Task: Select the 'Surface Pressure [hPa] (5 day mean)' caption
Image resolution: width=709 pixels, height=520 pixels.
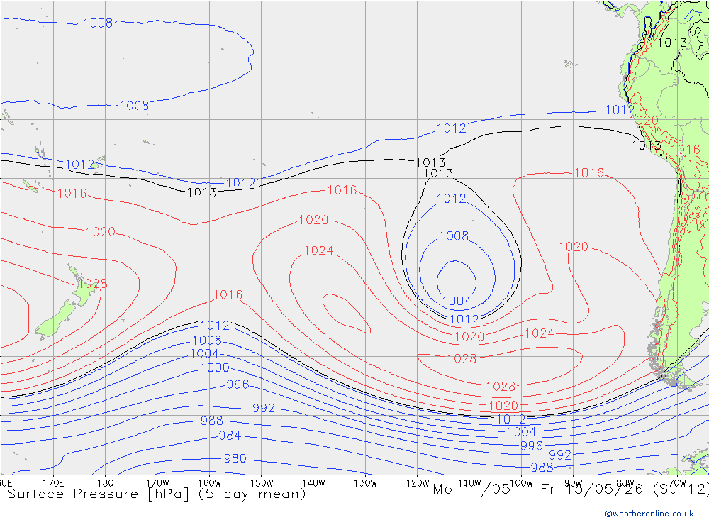Action: pyautogui.click(x=157, y=494)
